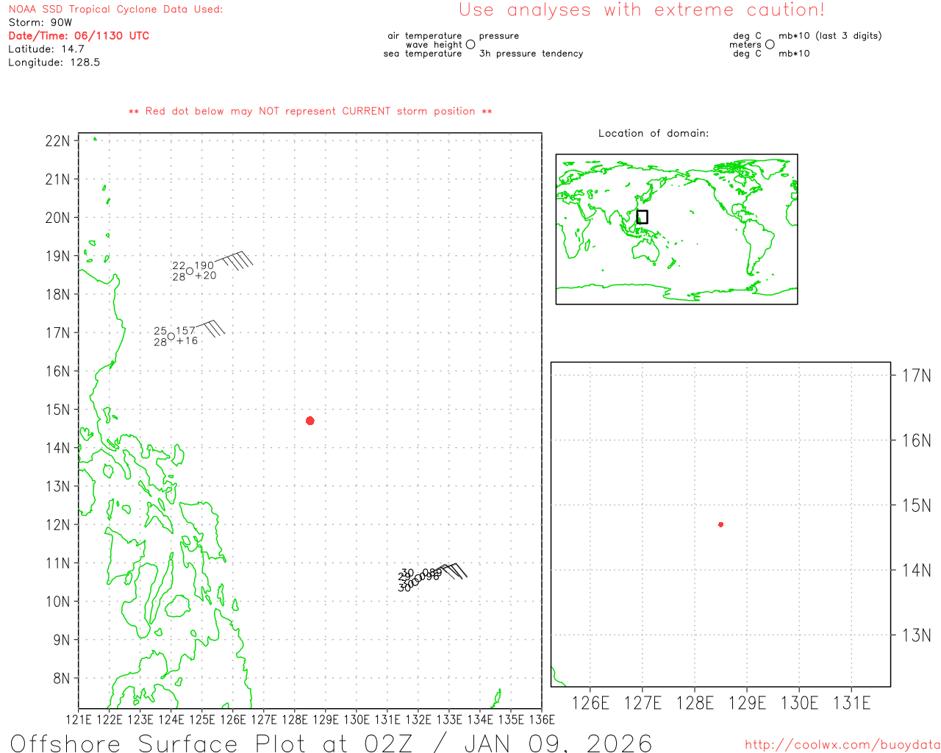Click the units legend circle beside 'meters'
The image size is (941, 753).
click(770, 45)
